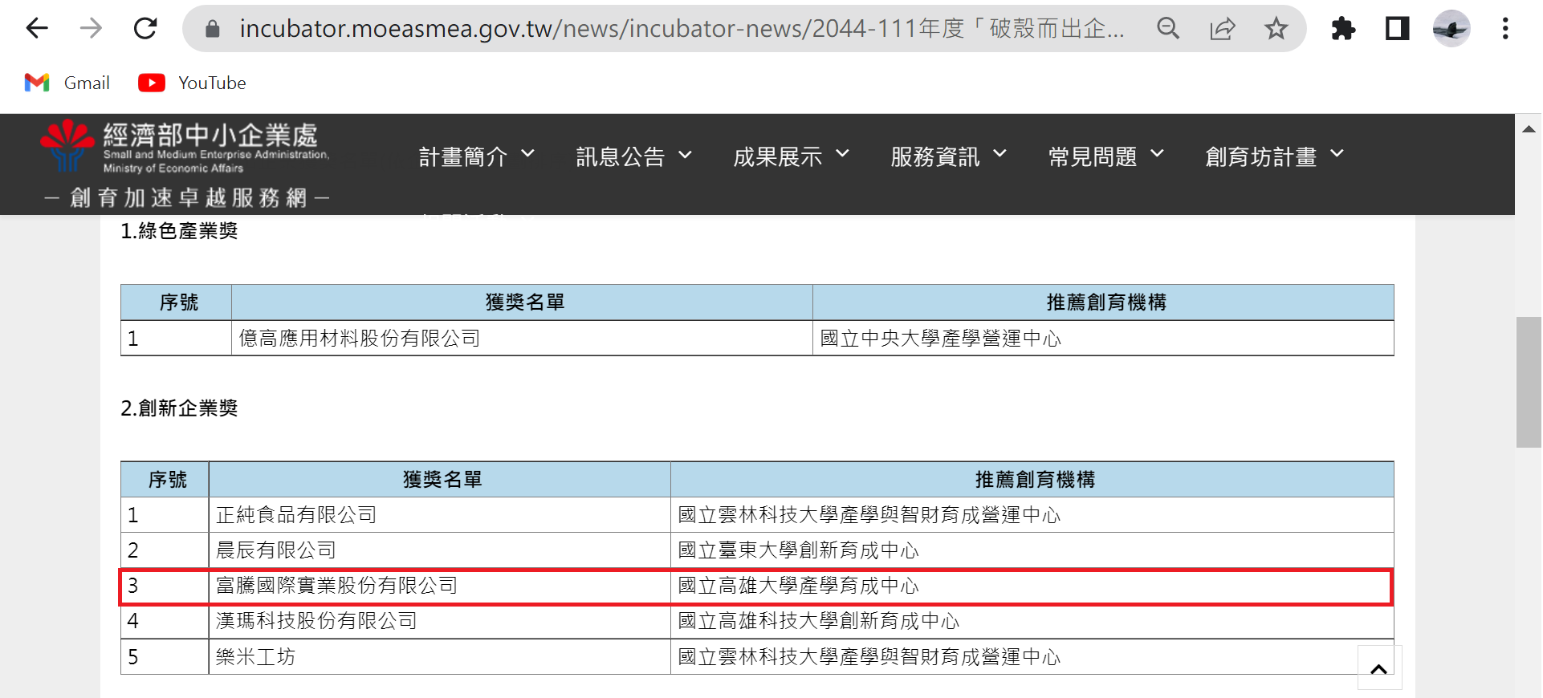Expand the 服務資訊 menu
Viewport: 1543px width, 698px height.
click(x=949, y=156)
